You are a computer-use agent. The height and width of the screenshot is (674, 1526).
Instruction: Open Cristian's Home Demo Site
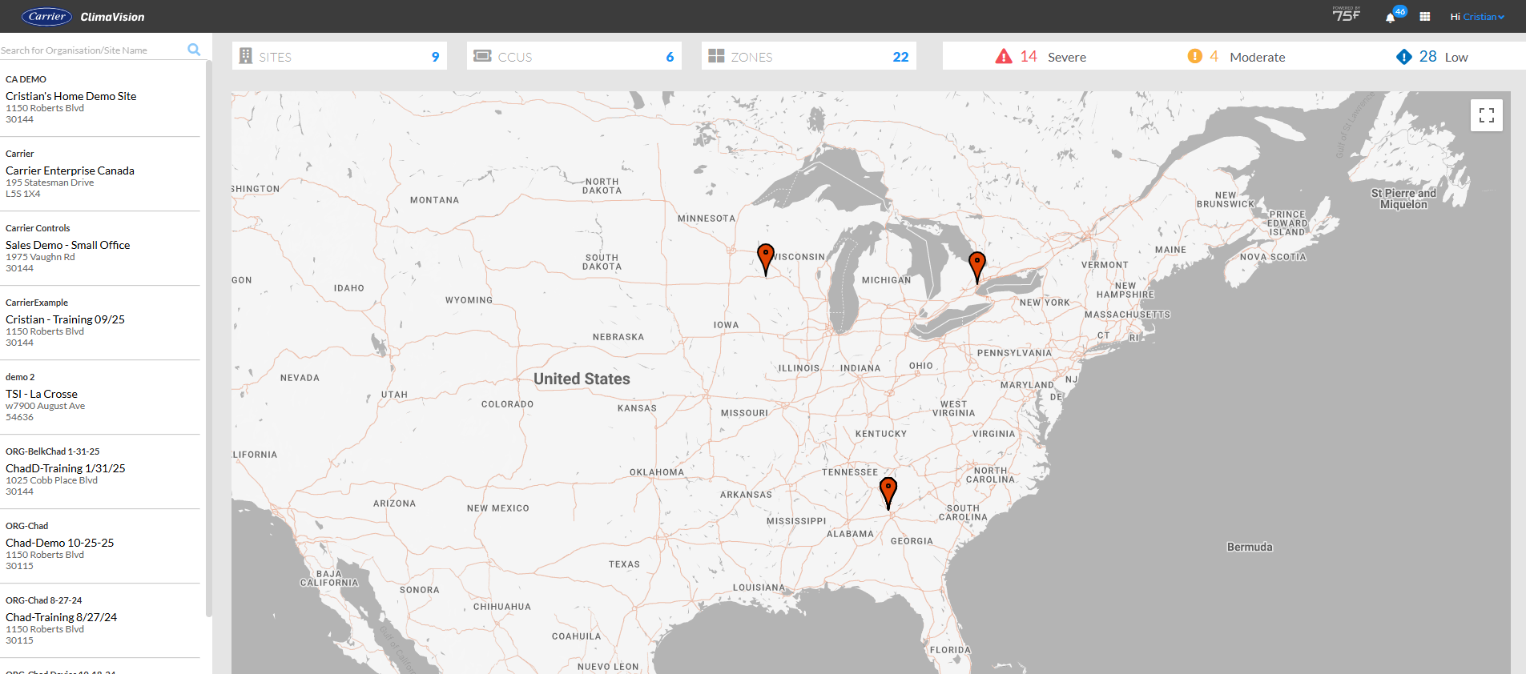click(x=71, y=96)
